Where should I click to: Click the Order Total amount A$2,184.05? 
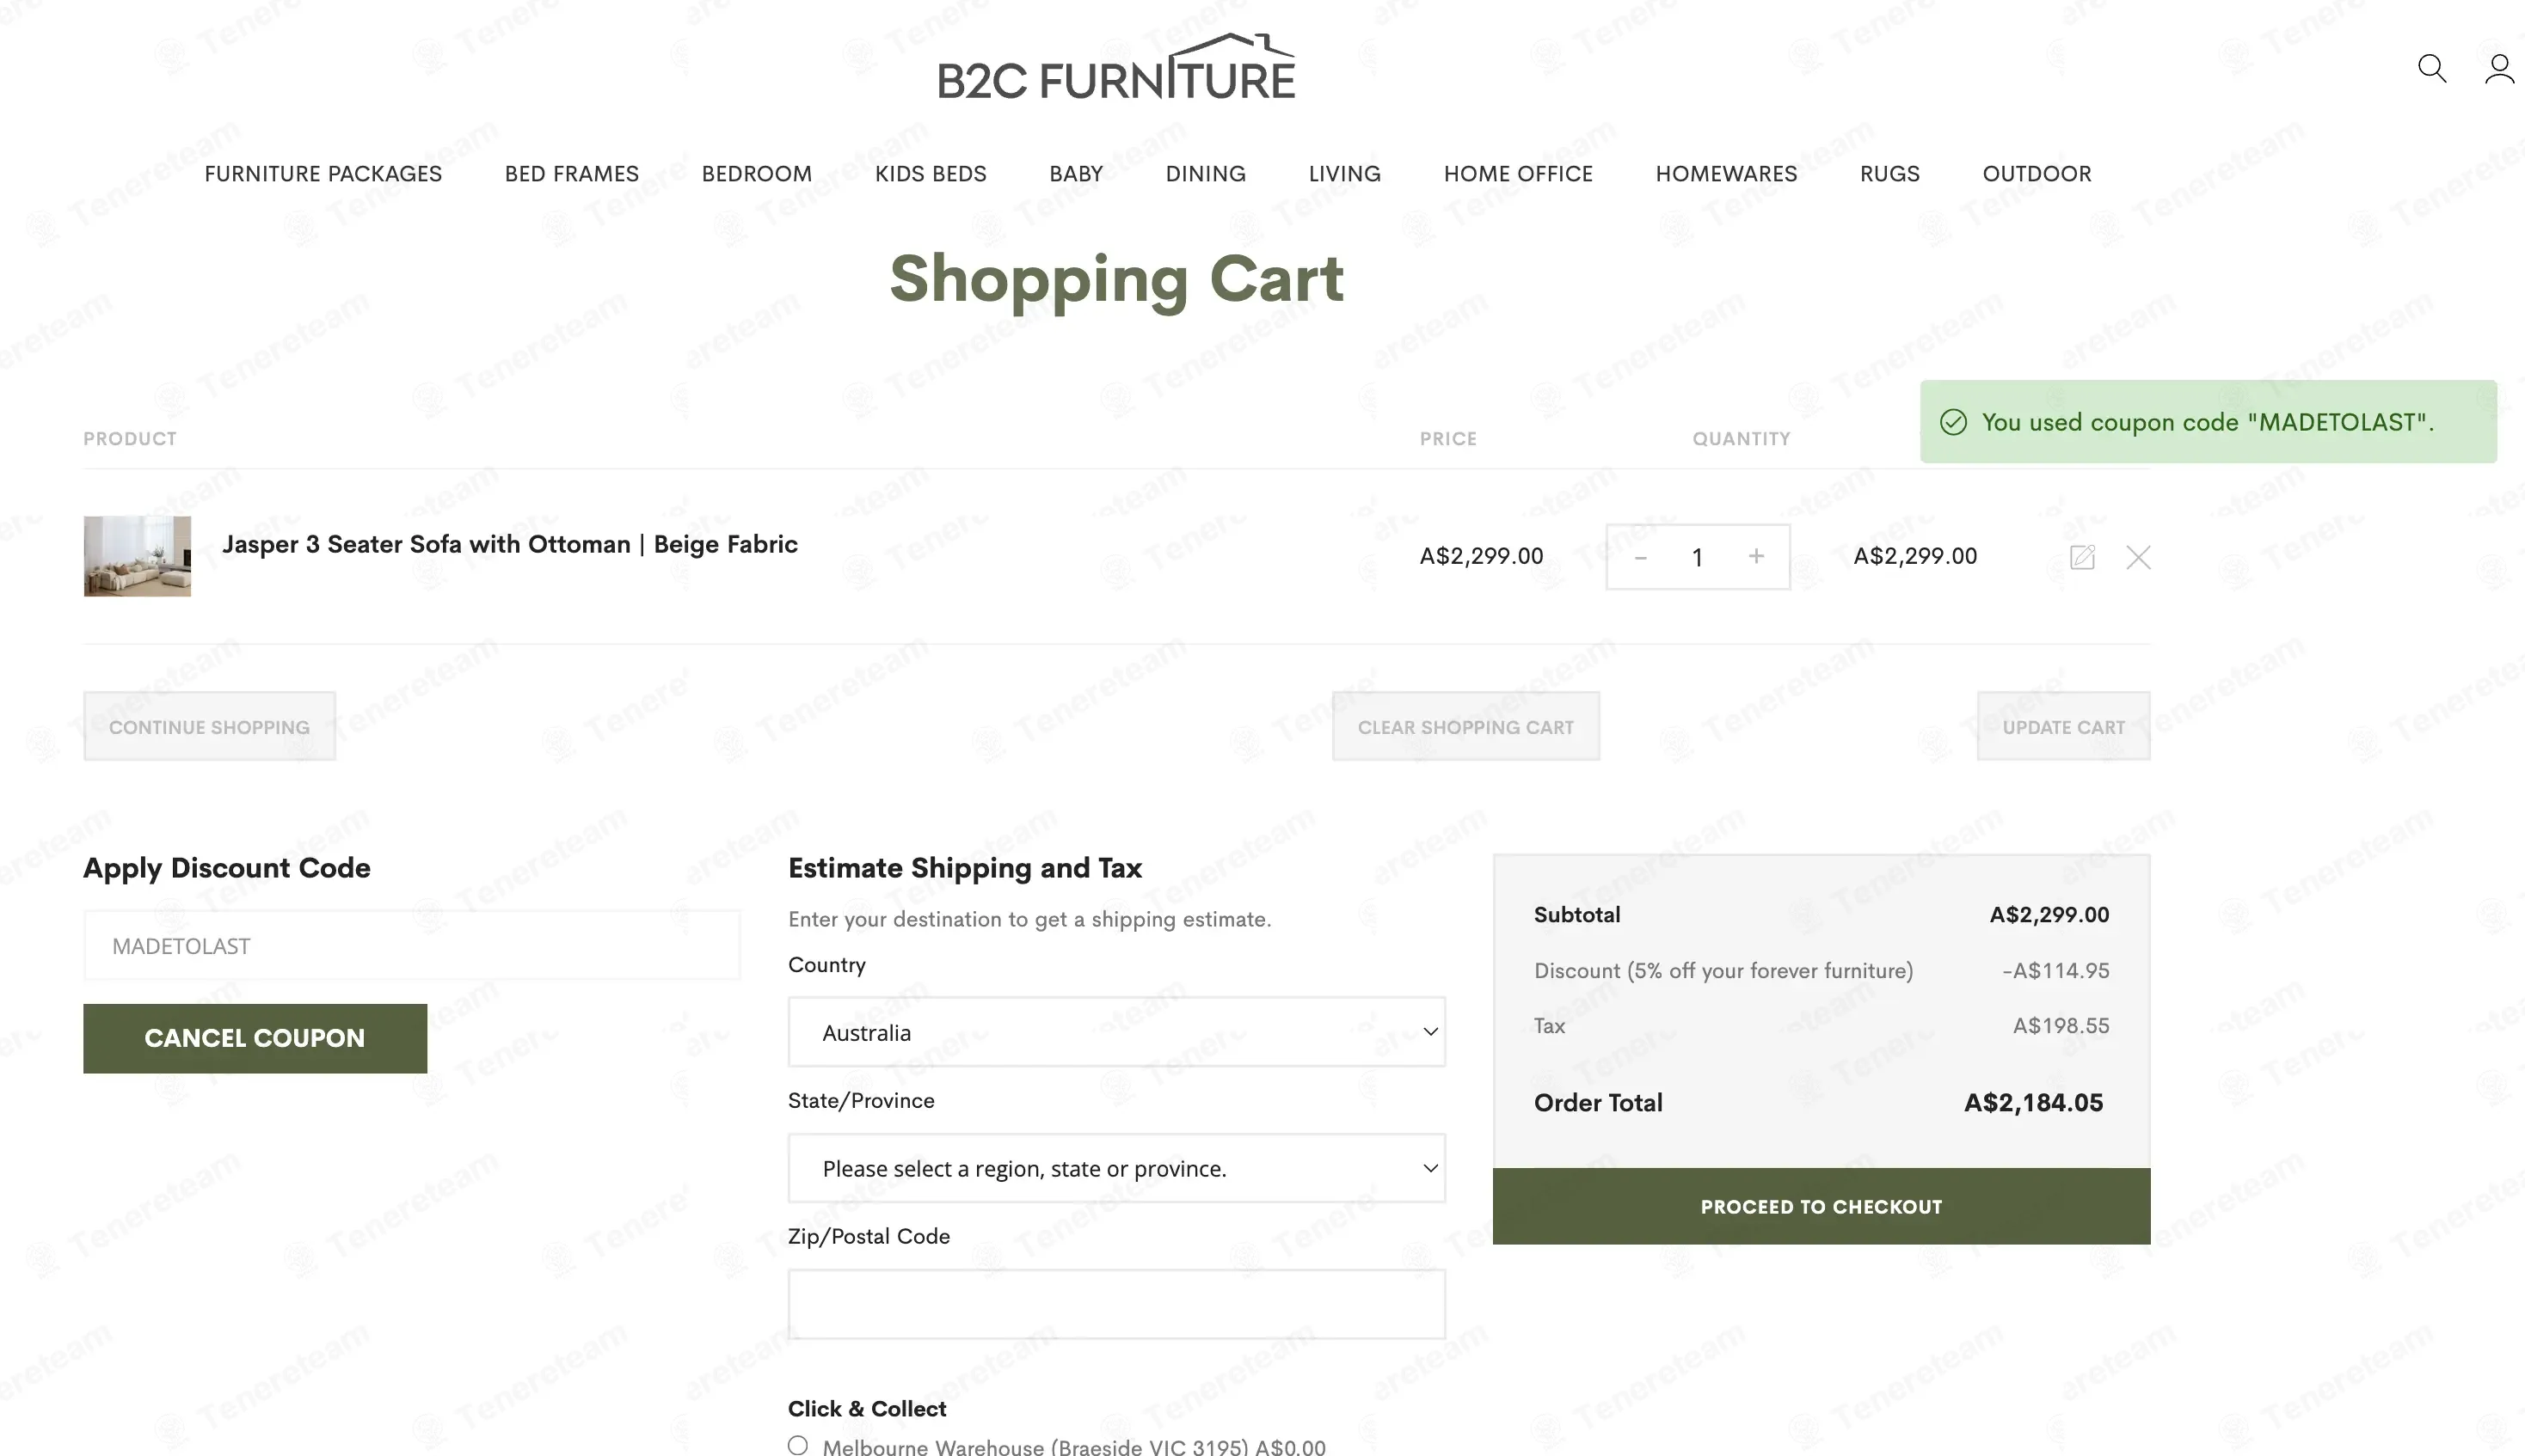click(x=2034, y=1102)
